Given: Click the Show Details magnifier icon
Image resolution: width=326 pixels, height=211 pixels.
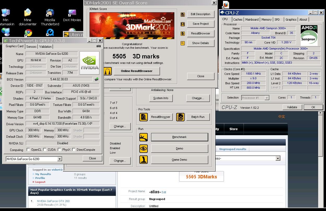Looking at the screenshot, I should click(x=183, y=43).
